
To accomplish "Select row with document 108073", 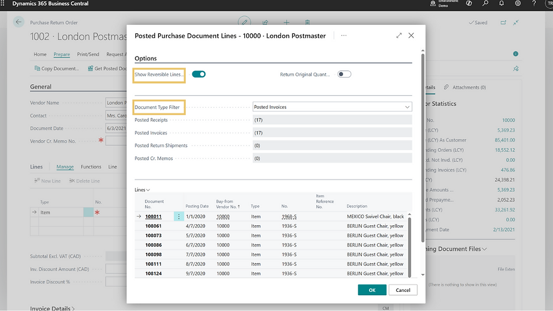I will tap(271, 235).
